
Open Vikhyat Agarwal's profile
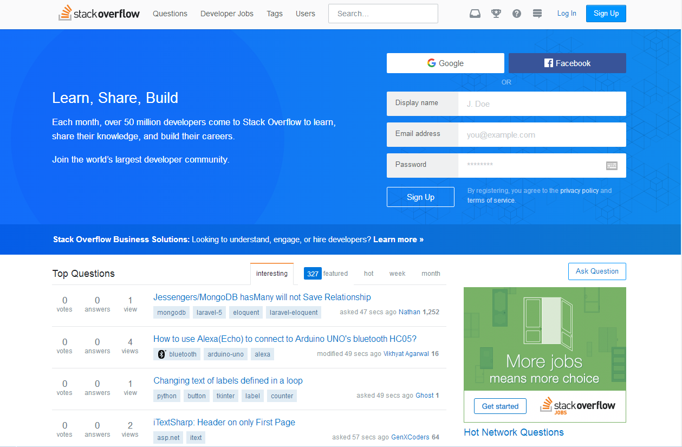pos(406,354)
